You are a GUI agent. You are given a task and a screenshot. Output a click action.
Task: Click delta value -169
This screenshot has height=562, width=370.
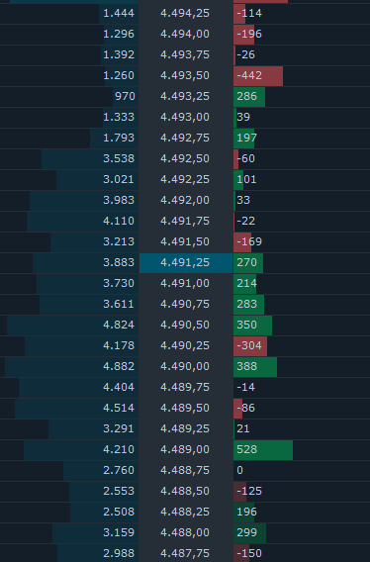click(x=249, y=242)
